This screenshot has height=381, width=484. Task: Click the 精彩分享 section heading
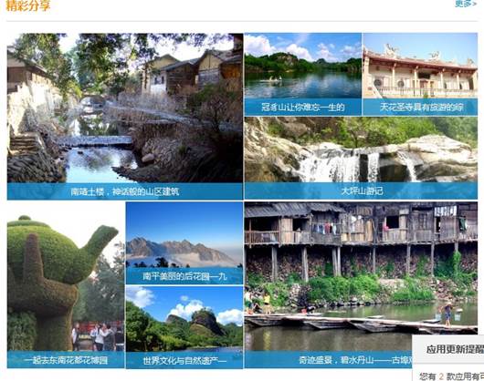pos(27,5)
